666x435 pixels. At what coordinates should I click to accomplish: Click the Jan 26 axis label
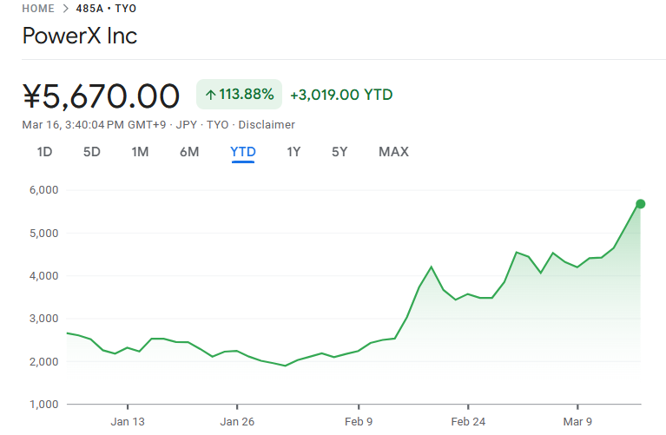click(237, 422)
